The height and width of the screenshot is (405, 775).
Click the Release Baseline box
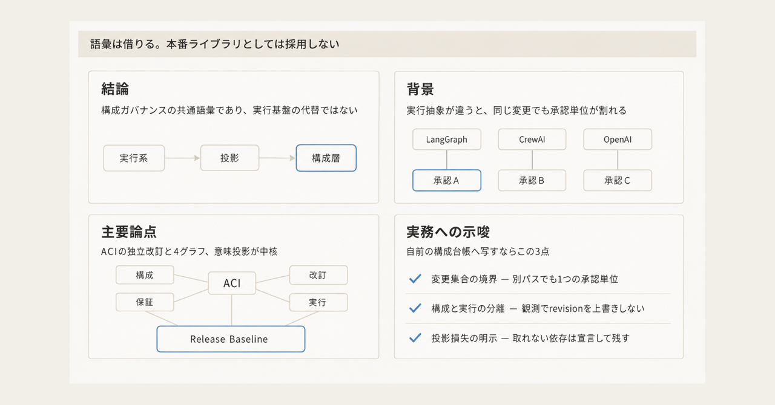pos(231,339)
